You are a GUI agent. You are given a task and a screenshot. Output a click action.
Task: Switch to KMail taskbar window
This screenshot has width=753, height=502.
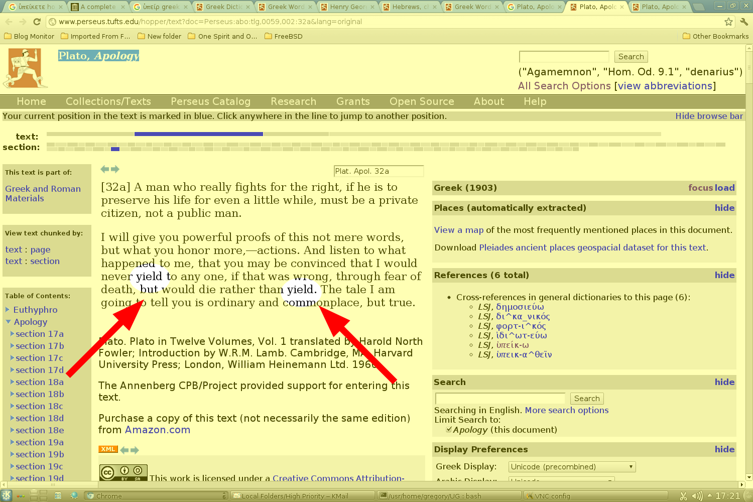tap(303, 496)
